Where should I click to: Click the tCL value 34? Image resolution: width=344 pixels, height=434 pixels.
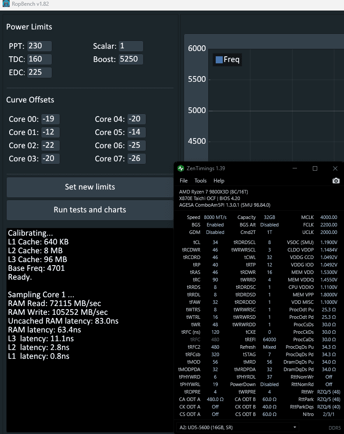[x=215, y=242]
